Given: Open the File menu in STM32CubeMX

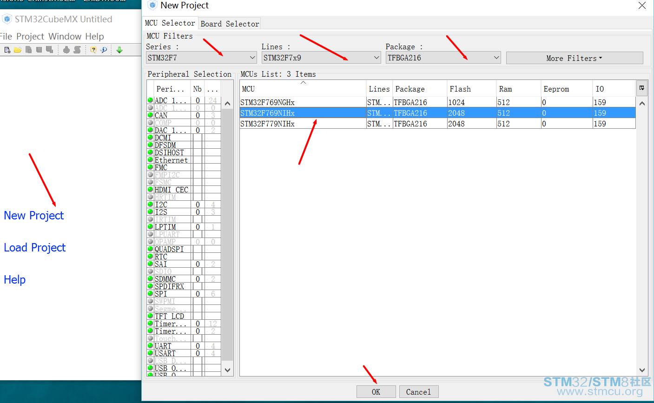Looking at the screenshot, I should (x=6, y=36).
